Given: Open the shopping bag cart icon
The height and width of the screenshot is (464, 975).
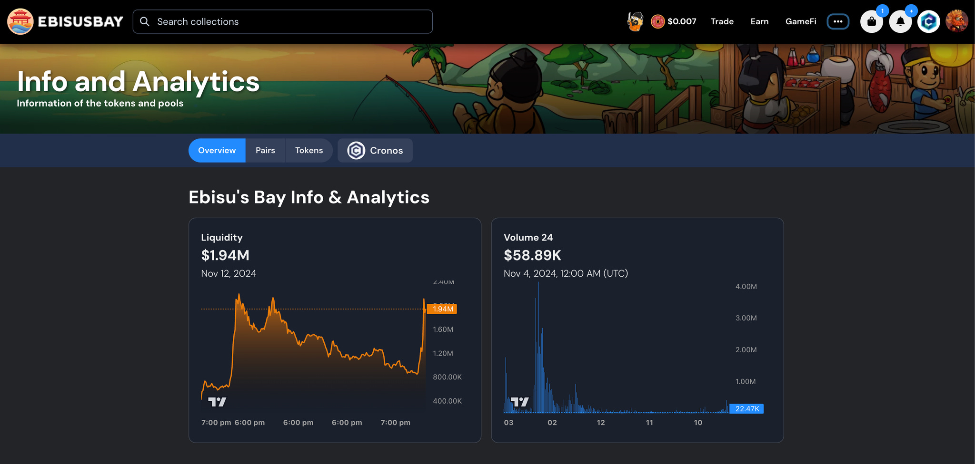Looking at the screenshot, I should 872,21.
